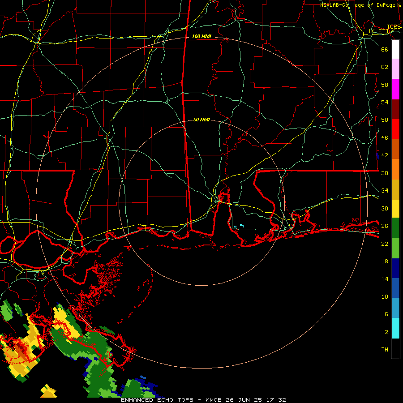Select the black TH legend segment
The image size is (403, 403).
(395, 348)
